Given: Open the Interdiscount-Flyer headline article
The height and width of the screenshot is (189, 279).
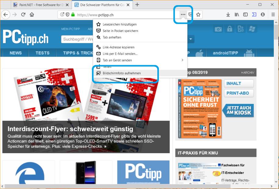Looking at the screenshot, I should pyautogui.click(x=70, y=129).
